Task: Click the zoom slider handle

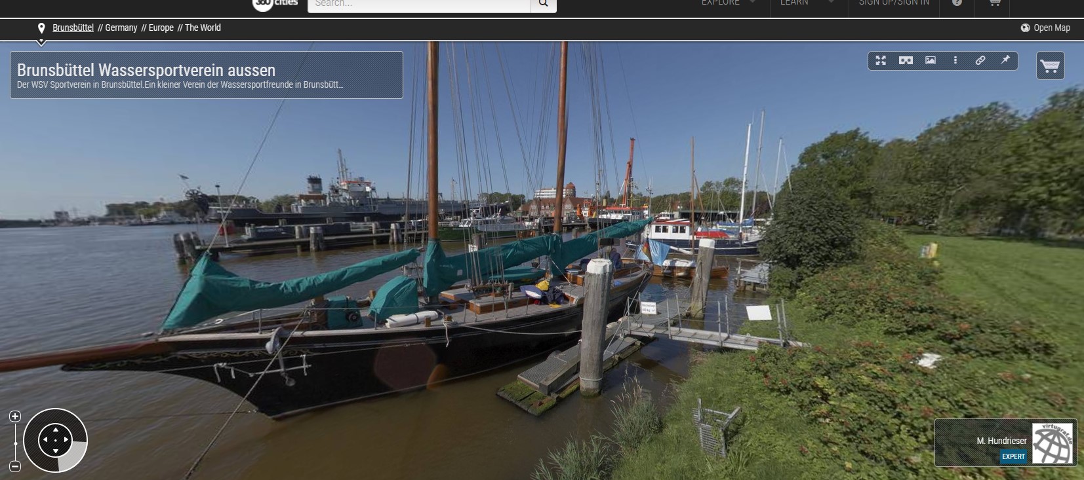Action: coord(15,443)
